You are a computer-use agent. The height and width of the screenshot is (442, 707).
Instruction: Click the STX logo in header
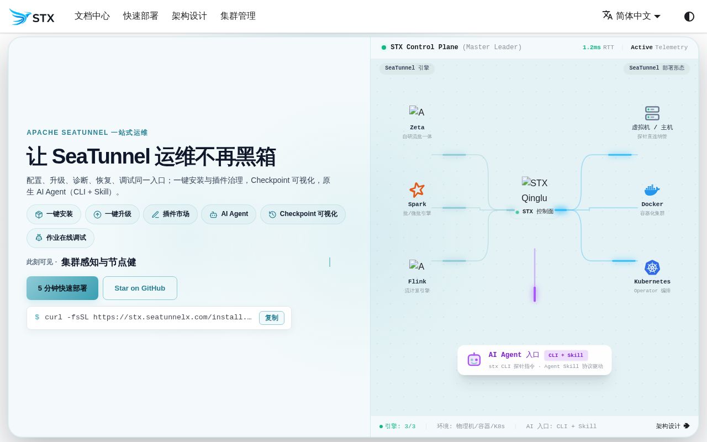[32, 17]
